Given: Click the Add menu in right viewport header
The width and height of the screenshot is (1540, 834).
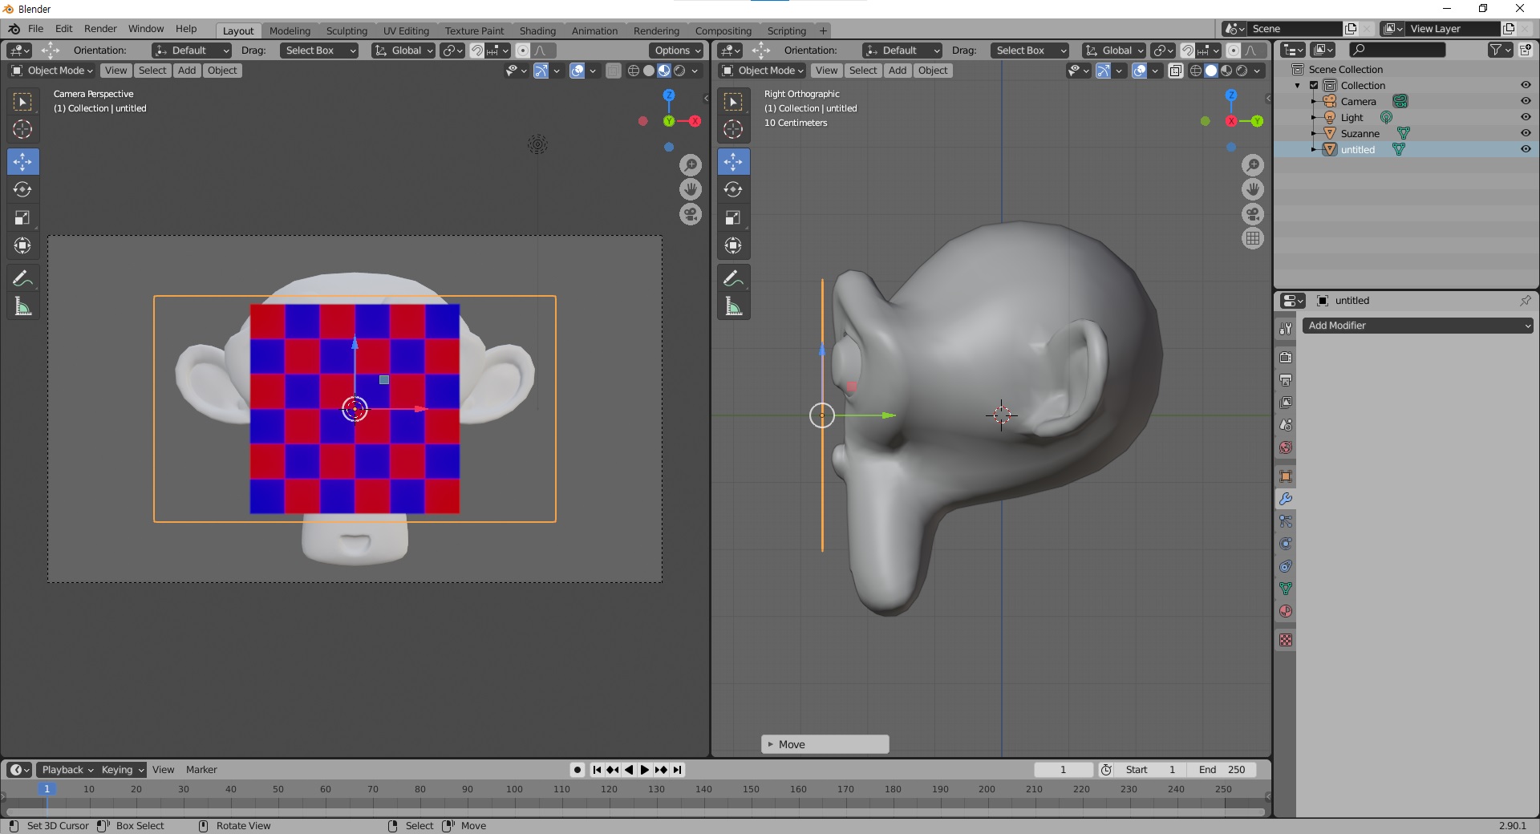Looking at the screenshot, I should pyautogui.click(x=898, y=71).
